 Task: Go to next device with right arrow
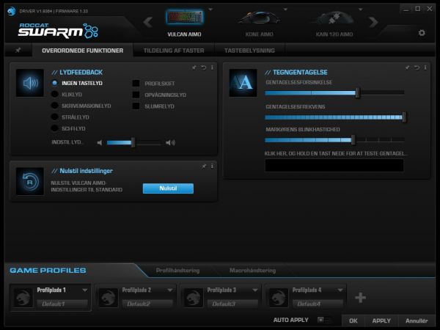(x=373, y=22)
